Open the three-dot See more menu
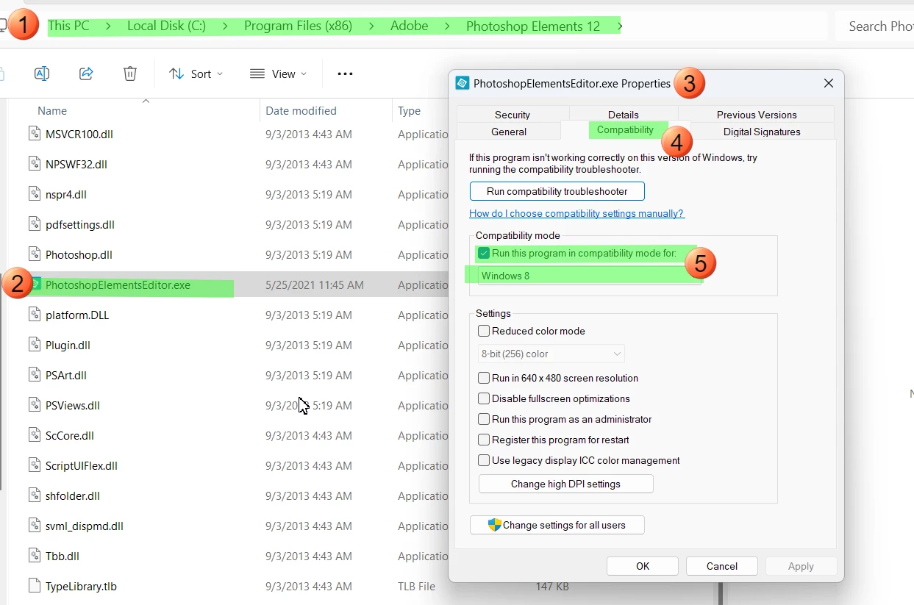 pyautogui.click(x=346, y=74)
